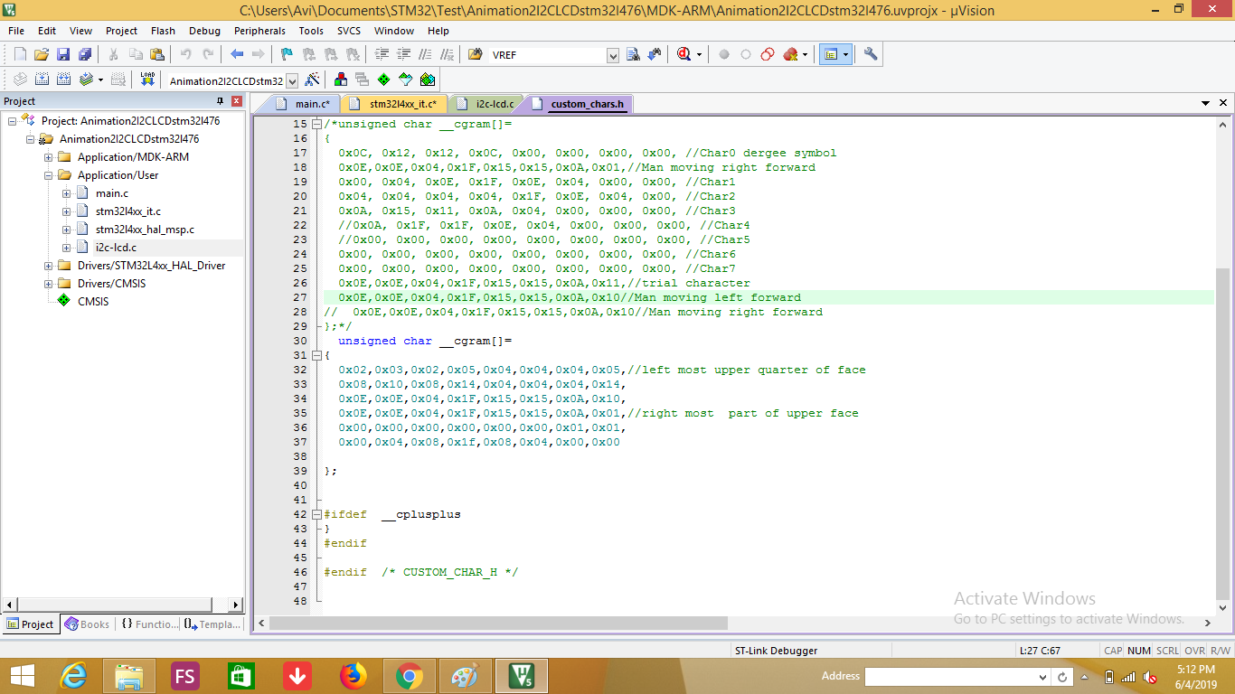
Task: Open the Peripherals menu
Action: pos(259,31)
